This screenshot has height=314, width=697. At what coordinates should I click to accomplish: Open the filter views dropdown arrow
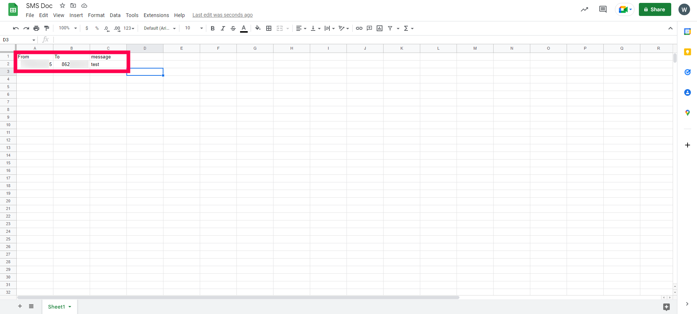[398, 28]
